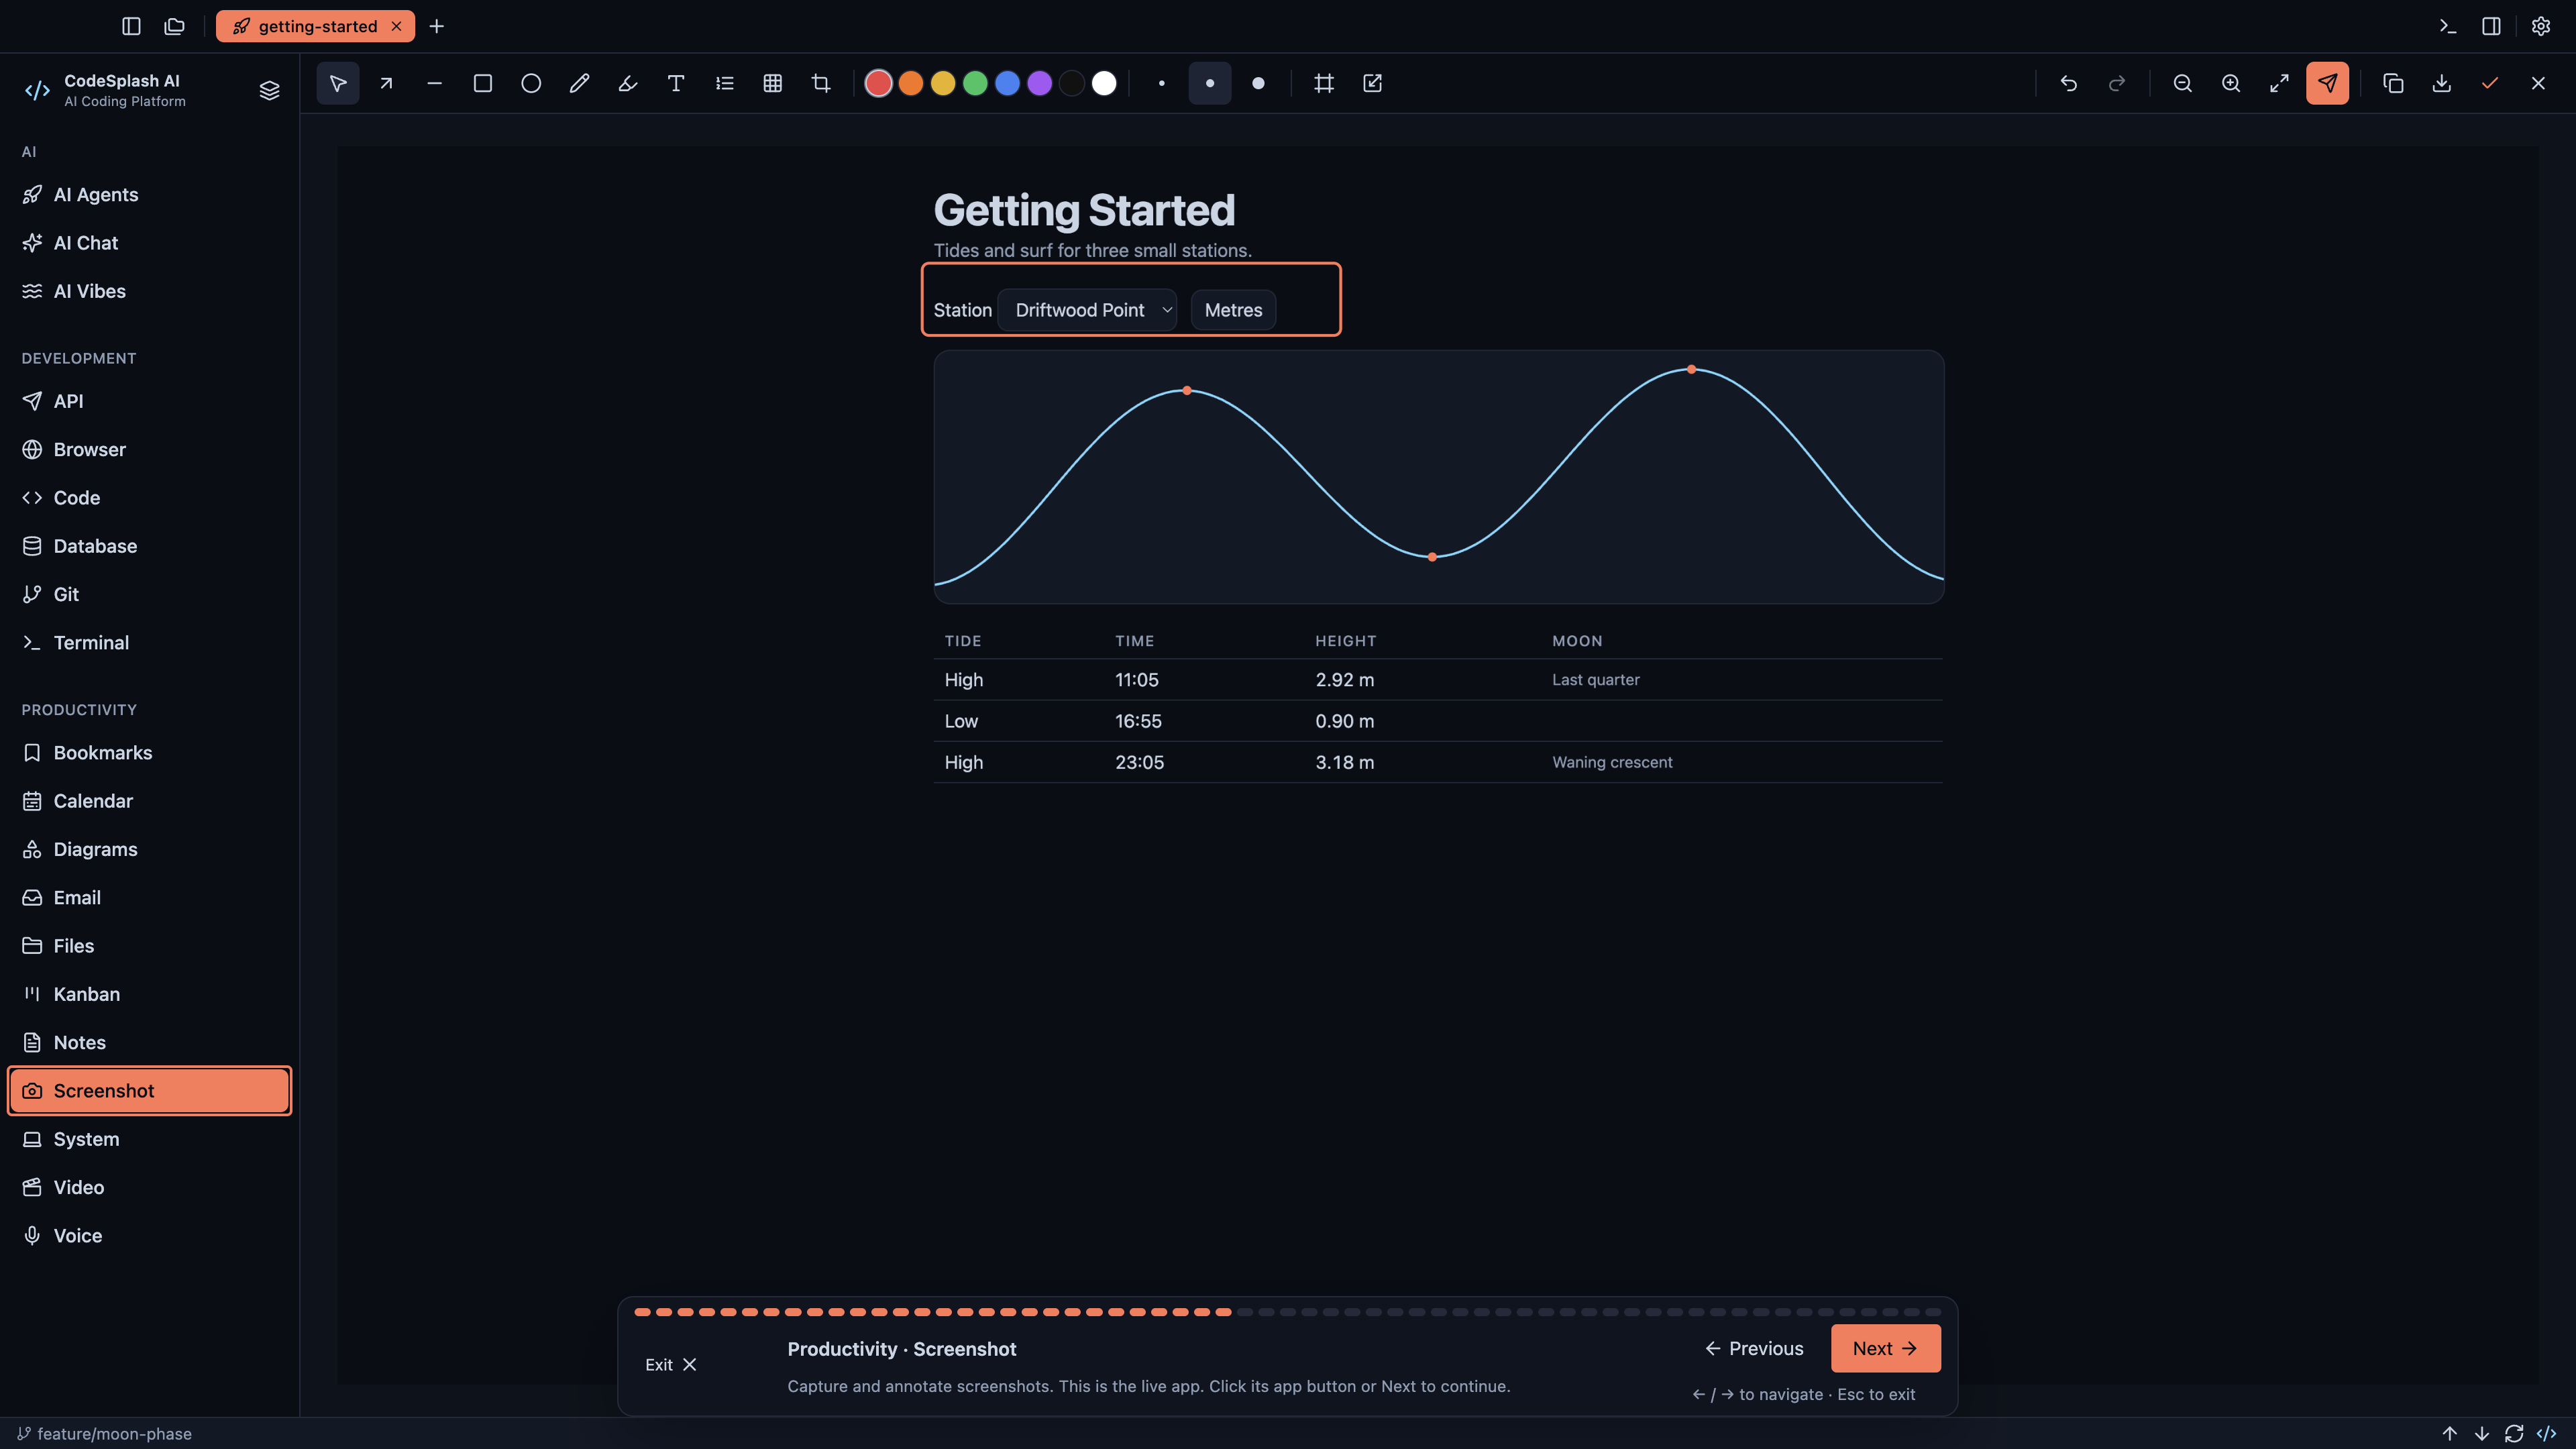Open the Git section
The image size is (2576, 1449).
click(x=150, y=594)
